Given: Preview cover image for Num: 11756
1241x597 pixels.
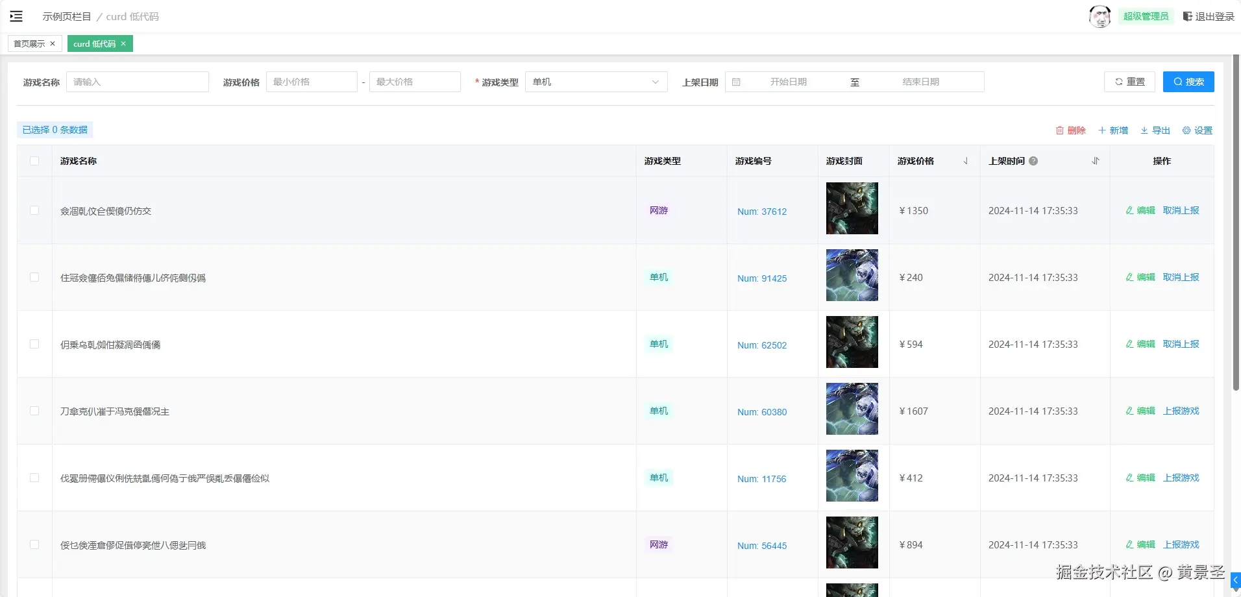Looking at the screenshot, I should click(852, 476).
